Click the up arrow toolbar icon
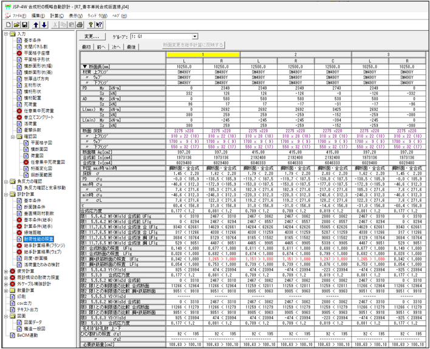The width and height of the screenshot is (430, 349). 36,25
